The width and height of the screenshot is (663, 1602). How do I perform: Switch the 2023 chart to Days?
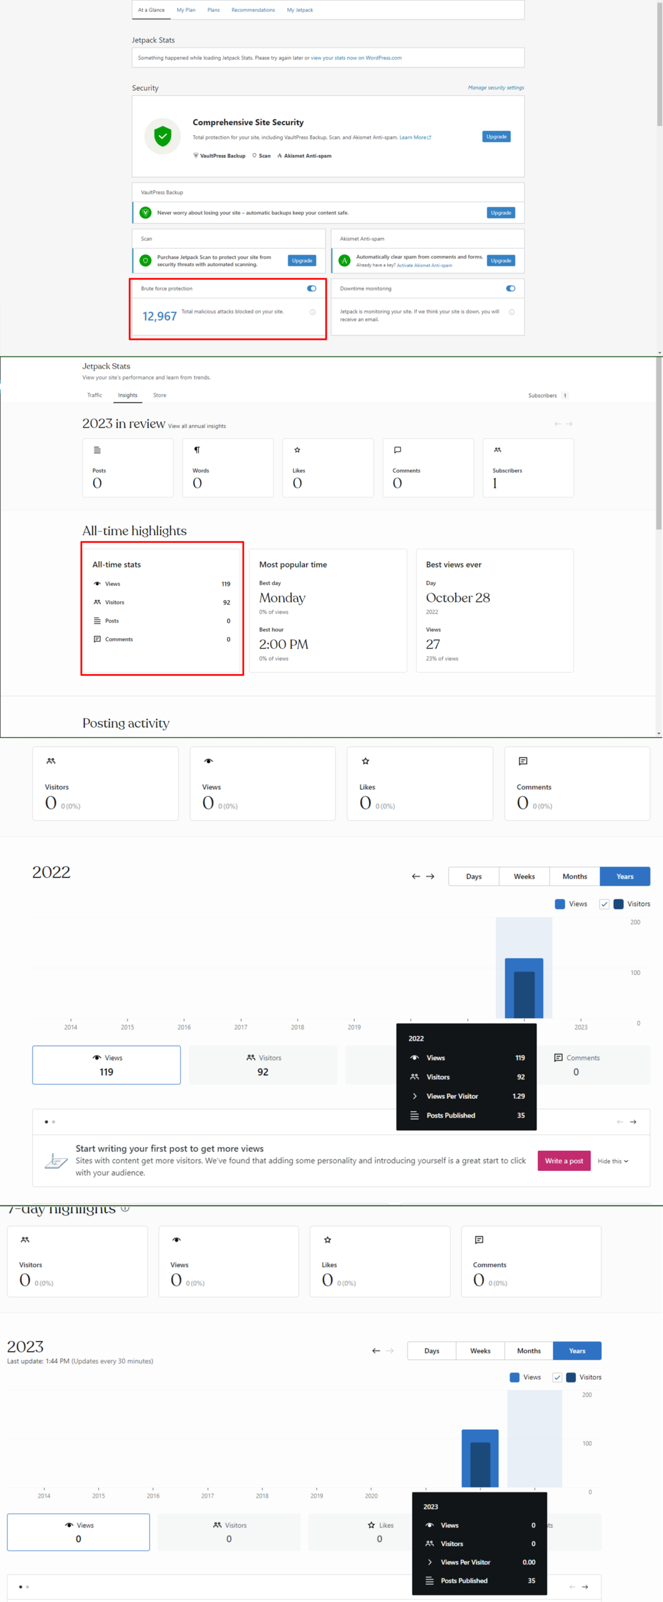(x=432, y=1351)
